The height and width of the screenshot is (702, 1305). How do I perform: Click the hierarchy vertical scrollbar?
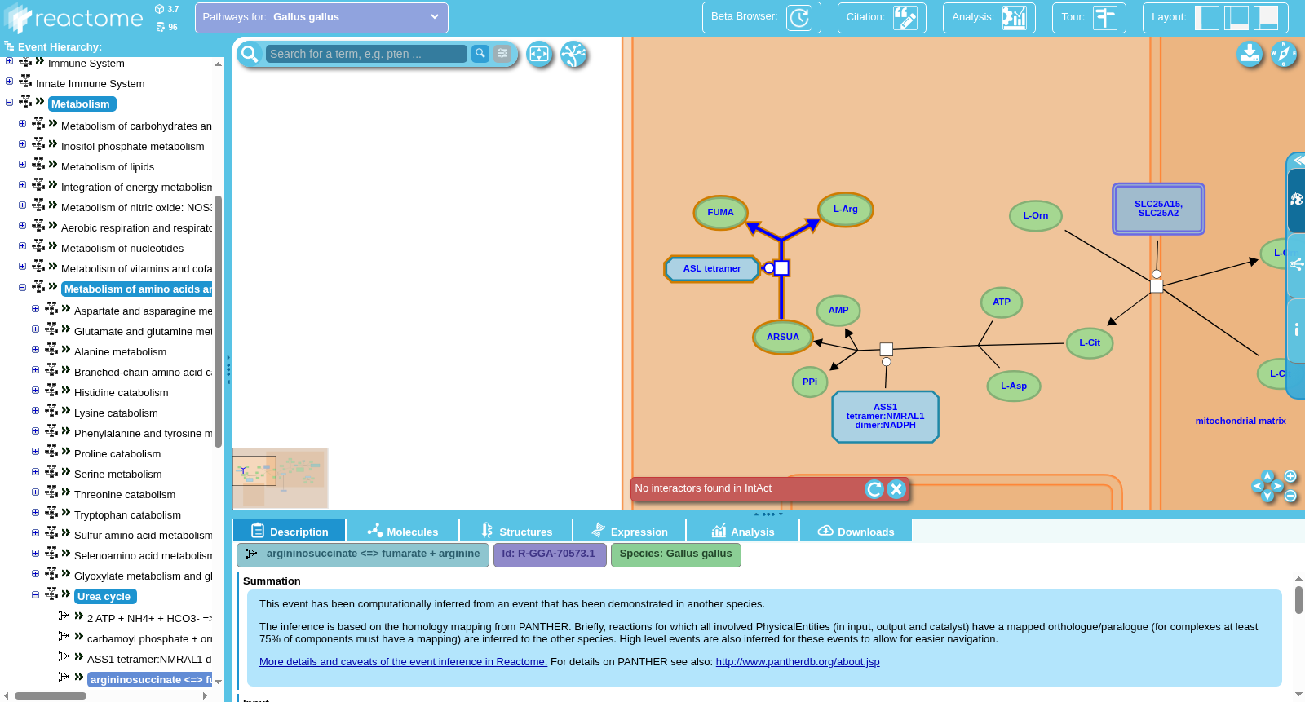tap(219, 321)
